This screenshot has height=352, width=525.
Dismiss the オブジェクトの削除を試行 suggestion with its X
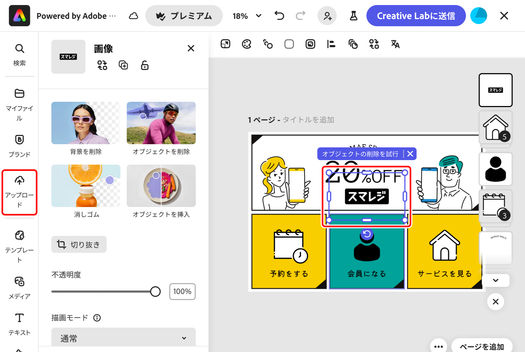tap(410, 154)
